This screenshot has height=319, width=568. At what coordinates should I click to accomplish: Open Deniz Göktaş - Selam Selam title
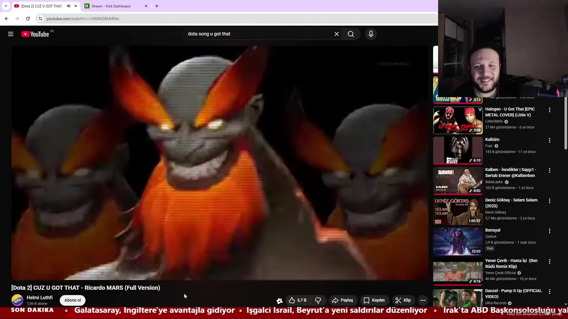[511, 203]
